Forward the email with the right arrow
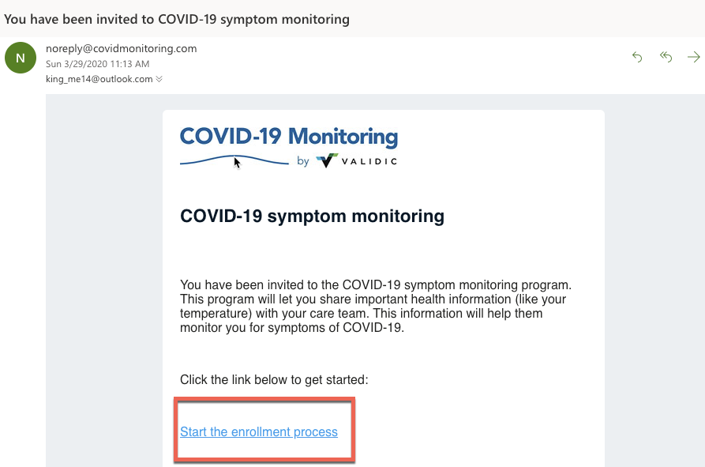Viewport: 705px width, 467px height. click(x=694, y=57)
